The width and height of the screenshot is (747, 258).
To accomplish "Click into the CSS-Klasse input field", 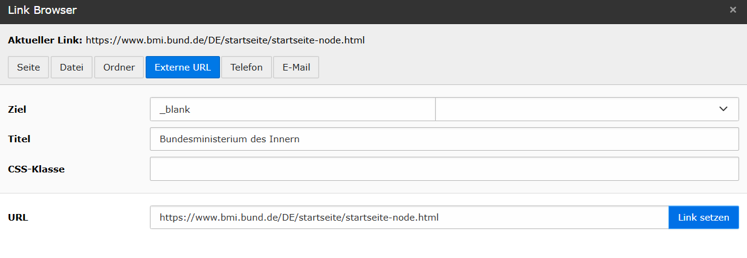I will click(444, 169).
